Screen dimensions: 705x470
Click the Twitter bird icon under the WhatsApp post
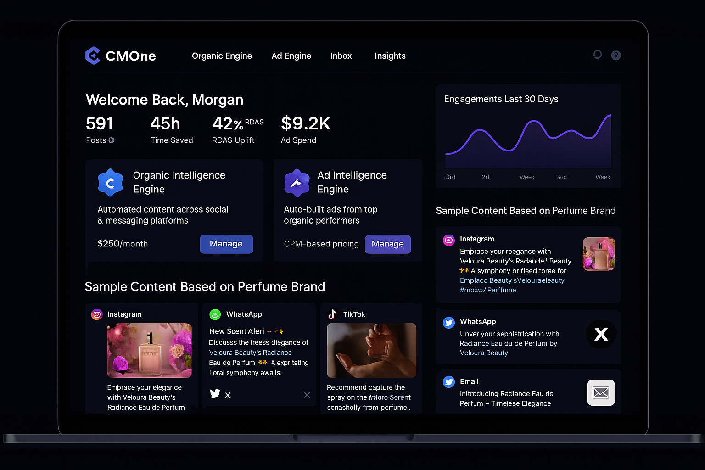[x=214, y=394]
